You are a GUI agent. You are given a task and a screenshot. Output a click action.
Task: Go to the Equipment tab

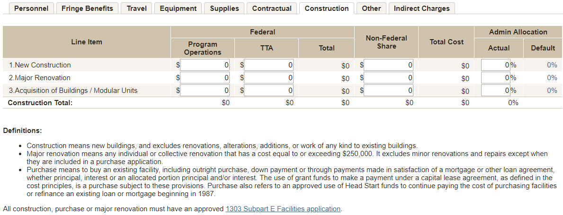tap(178, 8)
